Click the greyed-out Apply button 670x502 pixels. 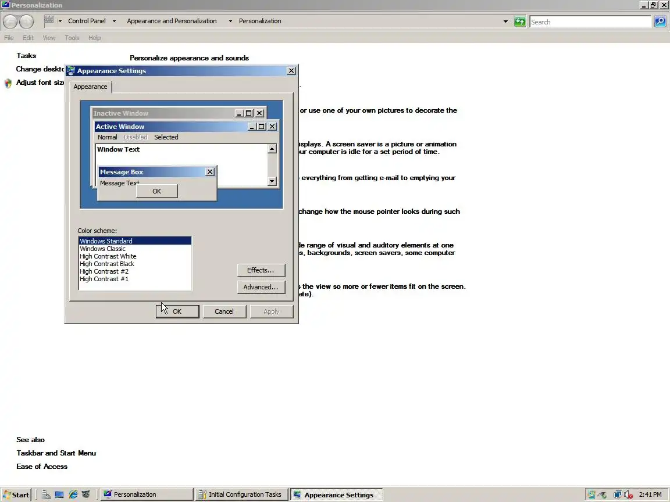tap(272, 311)
